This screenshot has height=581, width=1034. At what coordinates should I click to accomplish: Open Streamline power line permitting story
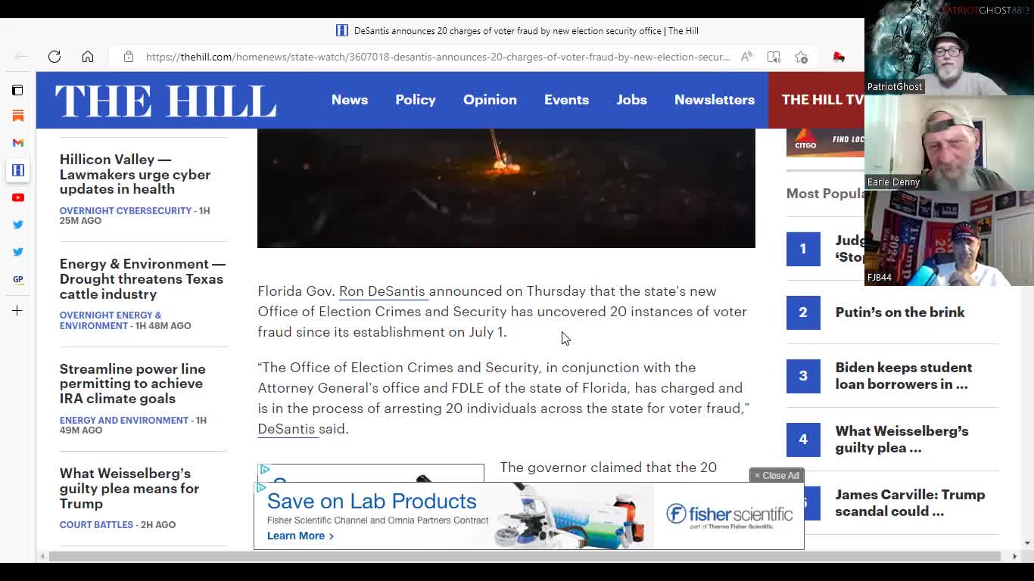(x=132, y=384)
